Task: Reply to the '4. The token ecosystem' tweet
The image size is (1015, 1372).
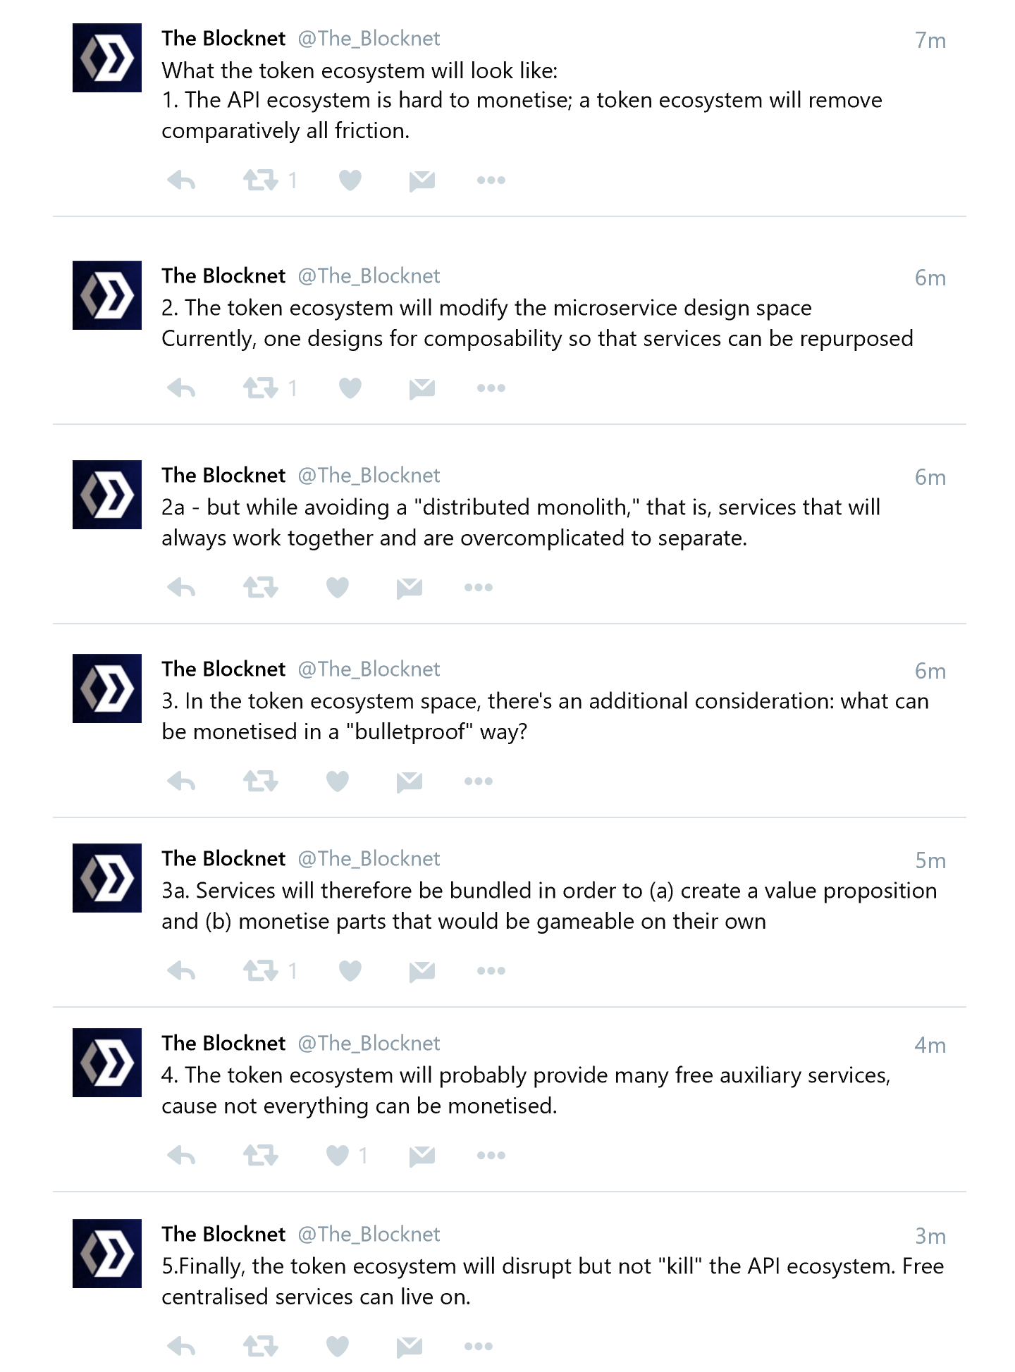Action: 181,1156
